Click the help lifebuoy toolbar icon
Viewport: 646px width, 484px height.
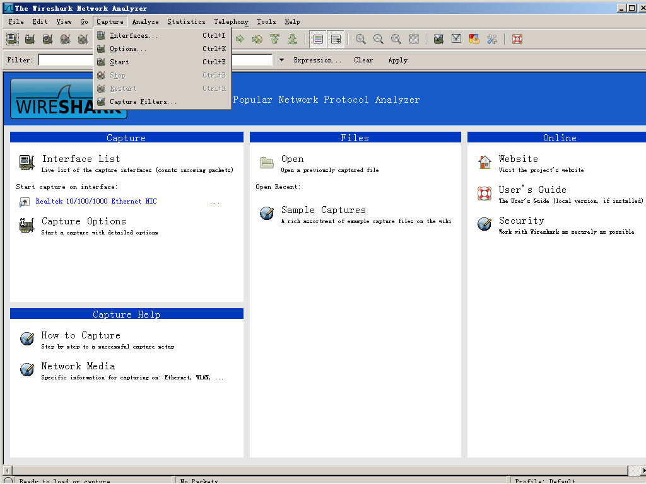[x=517, y=39]
